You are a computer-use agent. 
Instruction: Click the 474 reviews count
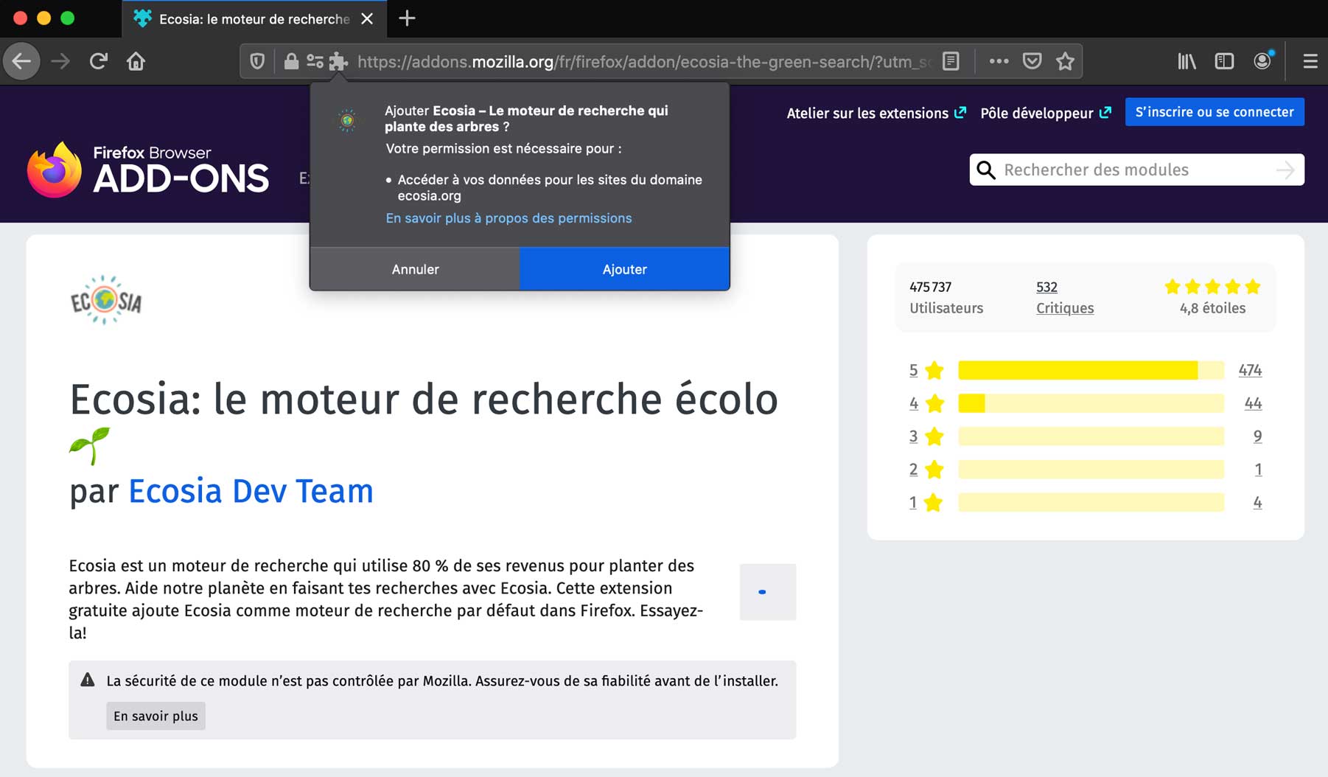(x=1250, y=370)
